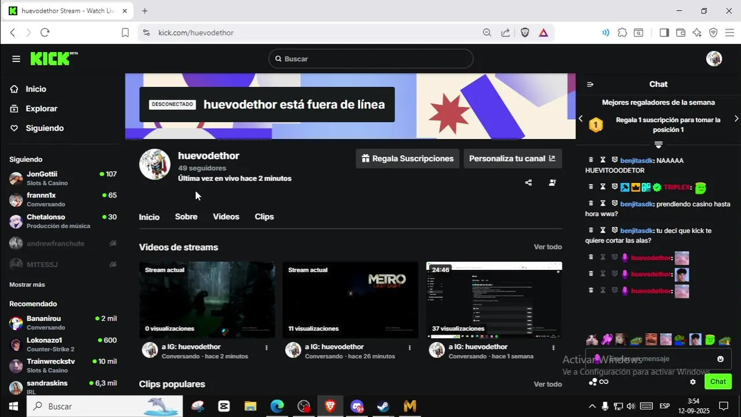The height and width of the screenshot is (417, 741).
Task: Toggle Brave Shields lion icon
Action: [525, 32]
